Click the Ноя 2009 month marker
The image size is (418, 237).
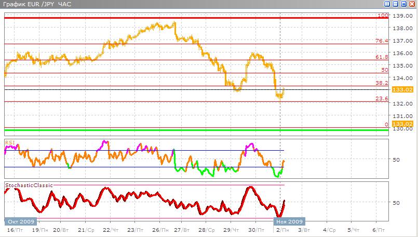click(x=290, y=221)
